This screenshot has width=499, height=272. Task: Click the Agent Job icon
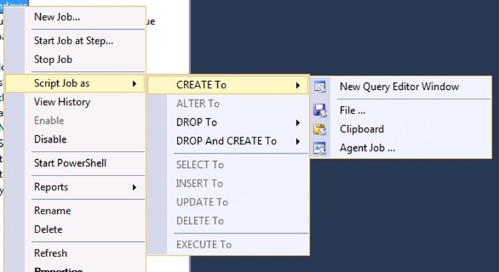(x=320, y=148)
